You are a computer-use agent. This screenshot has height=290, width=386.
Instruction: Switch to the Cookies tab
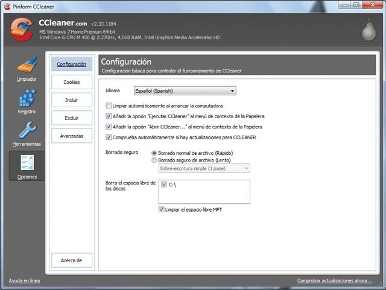click(72, 82)
